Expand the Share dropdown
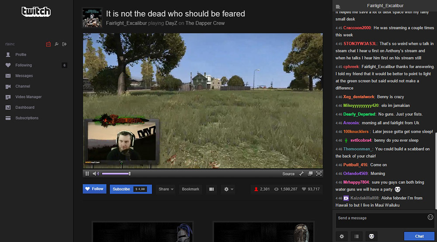The image size is (437, 242). (166, 189)
